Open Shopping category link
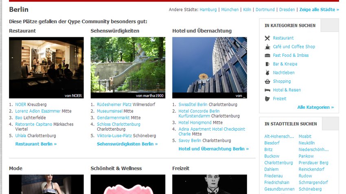This screenshot has width=346, height=194. (282, 81)
